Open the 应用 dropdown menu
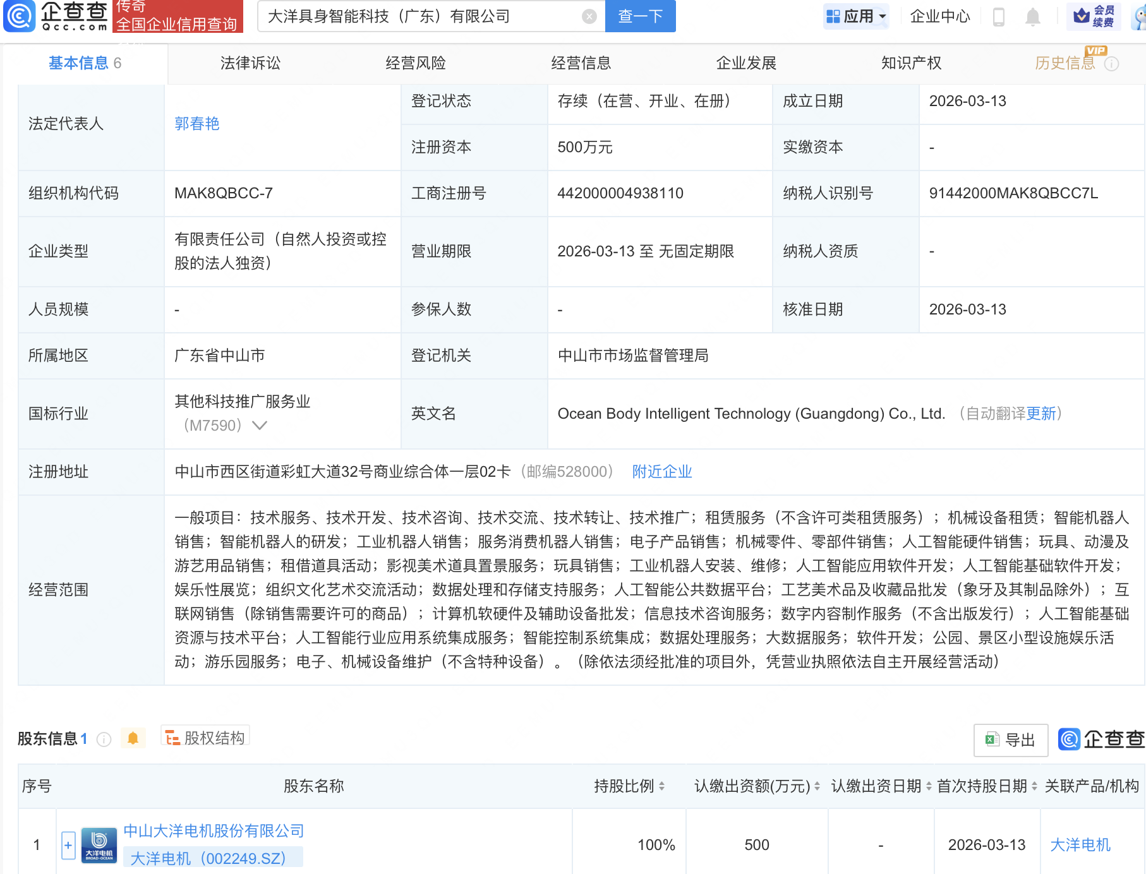Screen dimensions: 1146x874 coord(856,16)
